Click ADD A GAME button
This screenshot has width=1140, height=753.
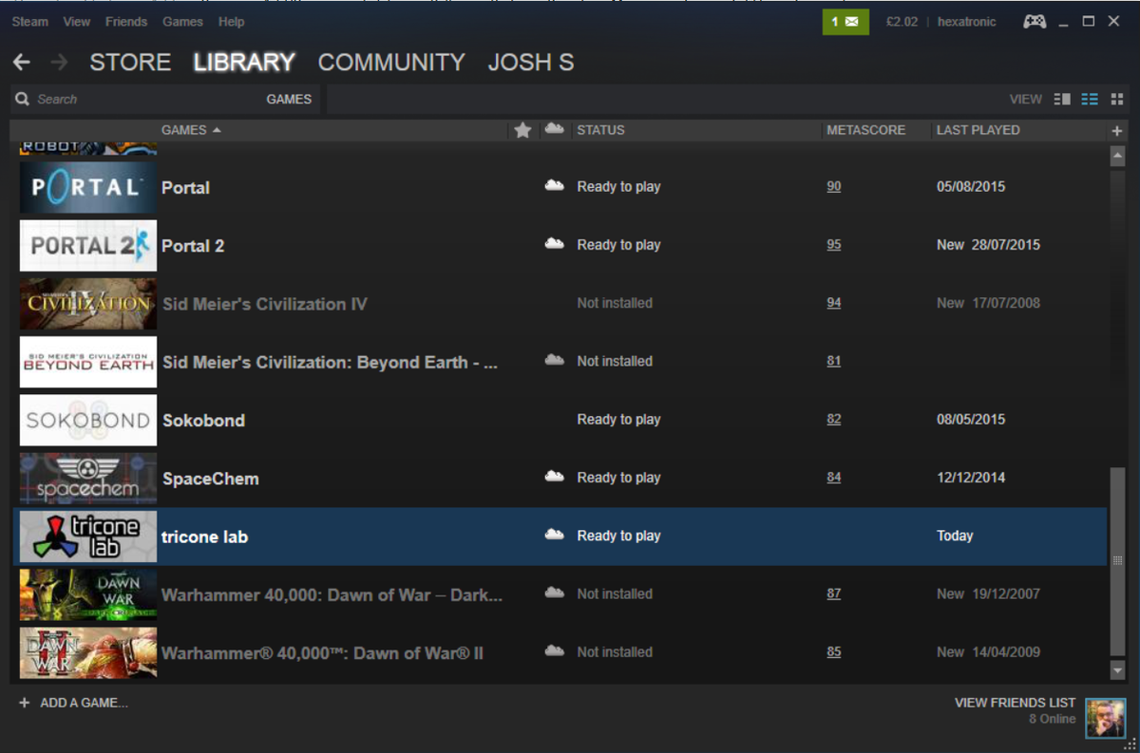pos(73,703)
